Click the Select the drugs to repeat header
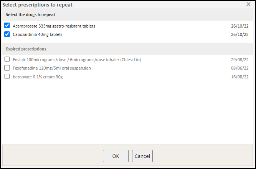Image resolution: width=256 pixels, height=169 pixels. point(30,15)
